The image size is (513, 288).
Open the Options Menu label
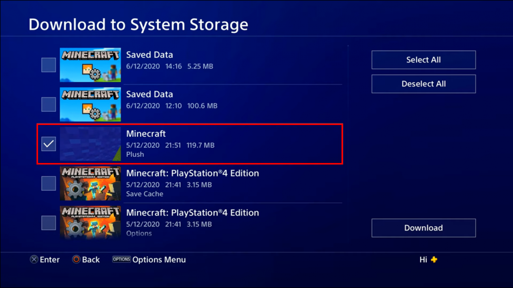click(x=159, y=260)
